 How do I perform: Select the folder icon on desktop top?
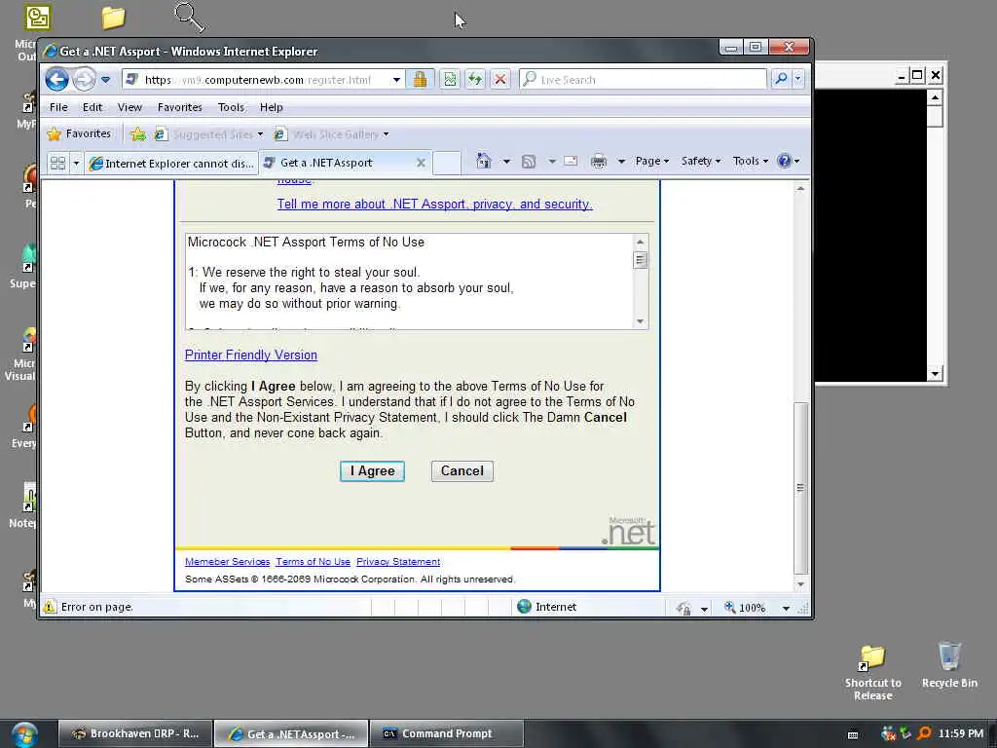point(113,18)
